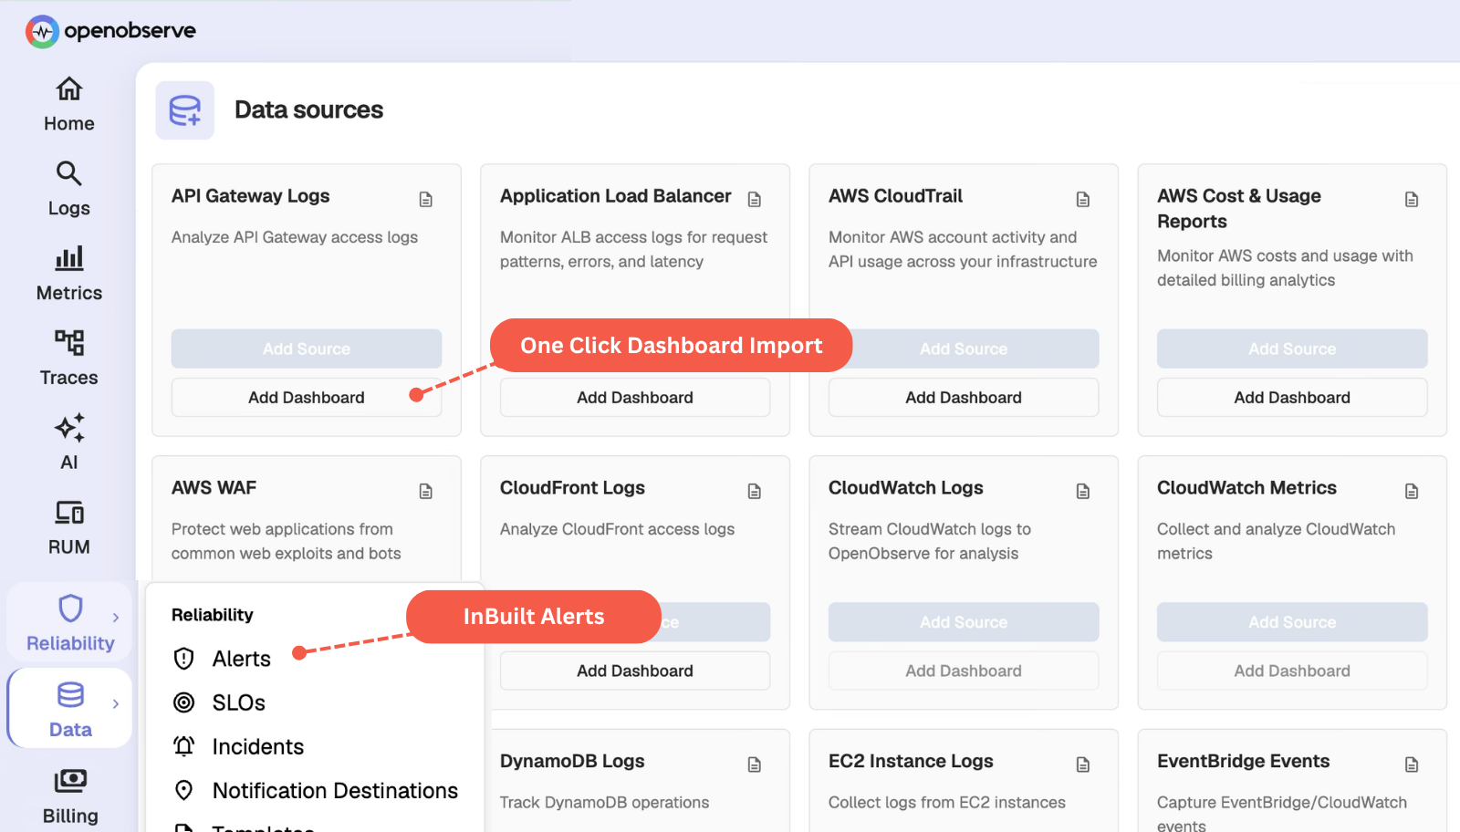This screenshot has width=1460, height=832.
Task: Click the AWS CloudTrail document icon
Action: [1083, 199]
